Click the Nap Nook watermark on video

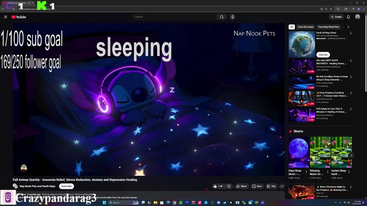click(x=24, y=168)
